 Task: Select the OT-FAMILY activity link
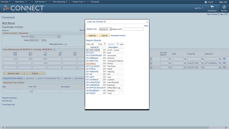coord(91,64)
